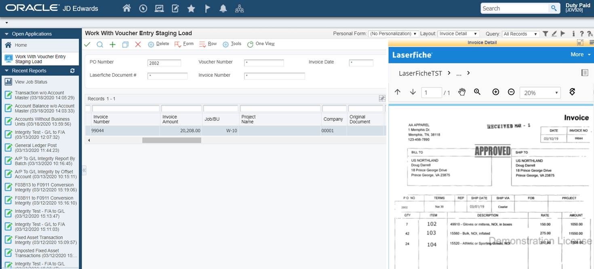Zoom in with the plus circle icon
594x269 pixels.
[496, 92]
